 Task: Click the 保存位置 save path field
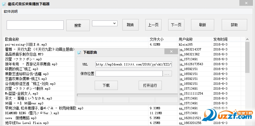pyautogui.click(x=129, y=74)
